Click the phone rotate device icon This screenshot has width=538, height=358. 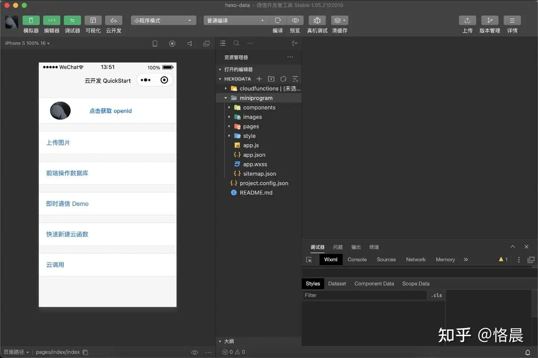coord(155,43)
